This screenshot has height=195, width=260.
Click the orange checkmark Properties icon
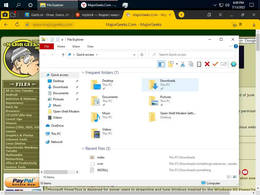215,64
